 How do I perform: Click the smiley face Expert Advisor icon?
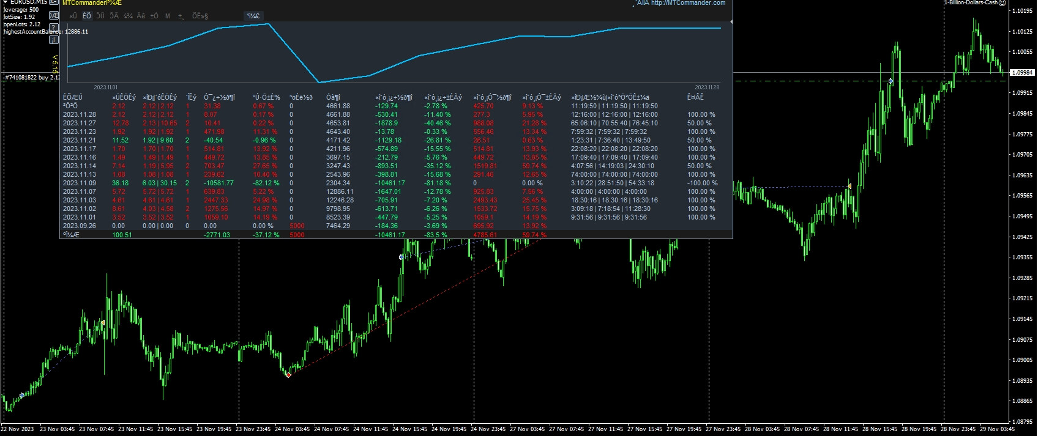(x=1002, y=3)
